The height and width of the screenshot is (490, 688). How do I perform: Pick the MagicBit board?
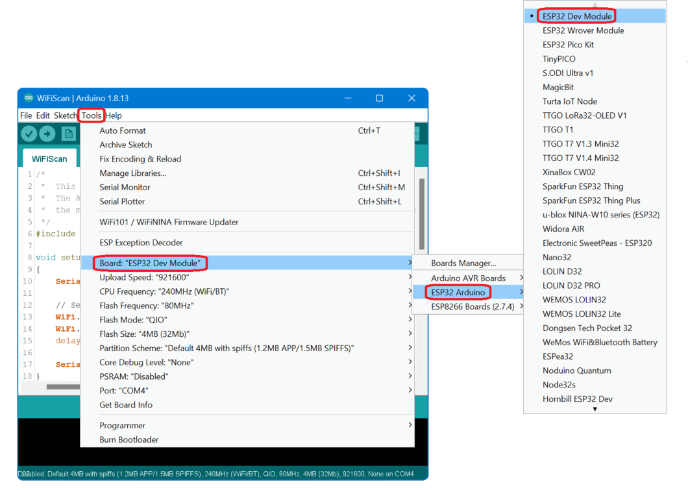[595, 88]
